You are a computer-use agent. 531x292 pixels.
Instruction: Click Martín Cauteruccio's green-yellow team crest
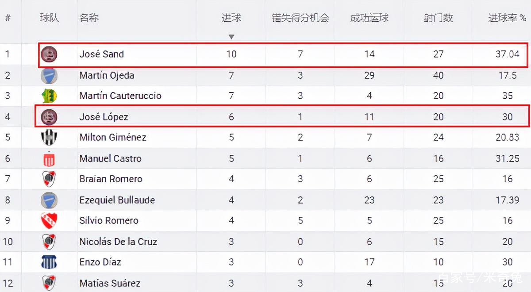[x=49, y=96]
